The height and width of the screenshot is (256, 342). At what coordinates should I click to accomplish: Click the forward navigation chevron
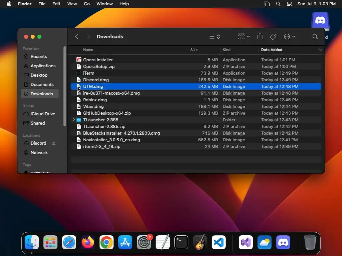point(88,37)
